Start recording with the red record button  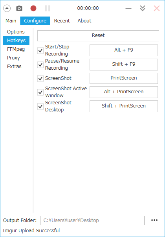point(33,8)
